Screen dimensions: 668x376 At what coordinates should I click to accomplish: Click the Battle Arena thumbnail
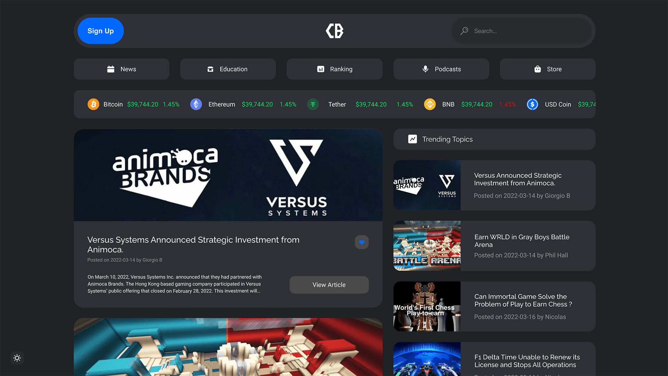click(x=427, y=246)
